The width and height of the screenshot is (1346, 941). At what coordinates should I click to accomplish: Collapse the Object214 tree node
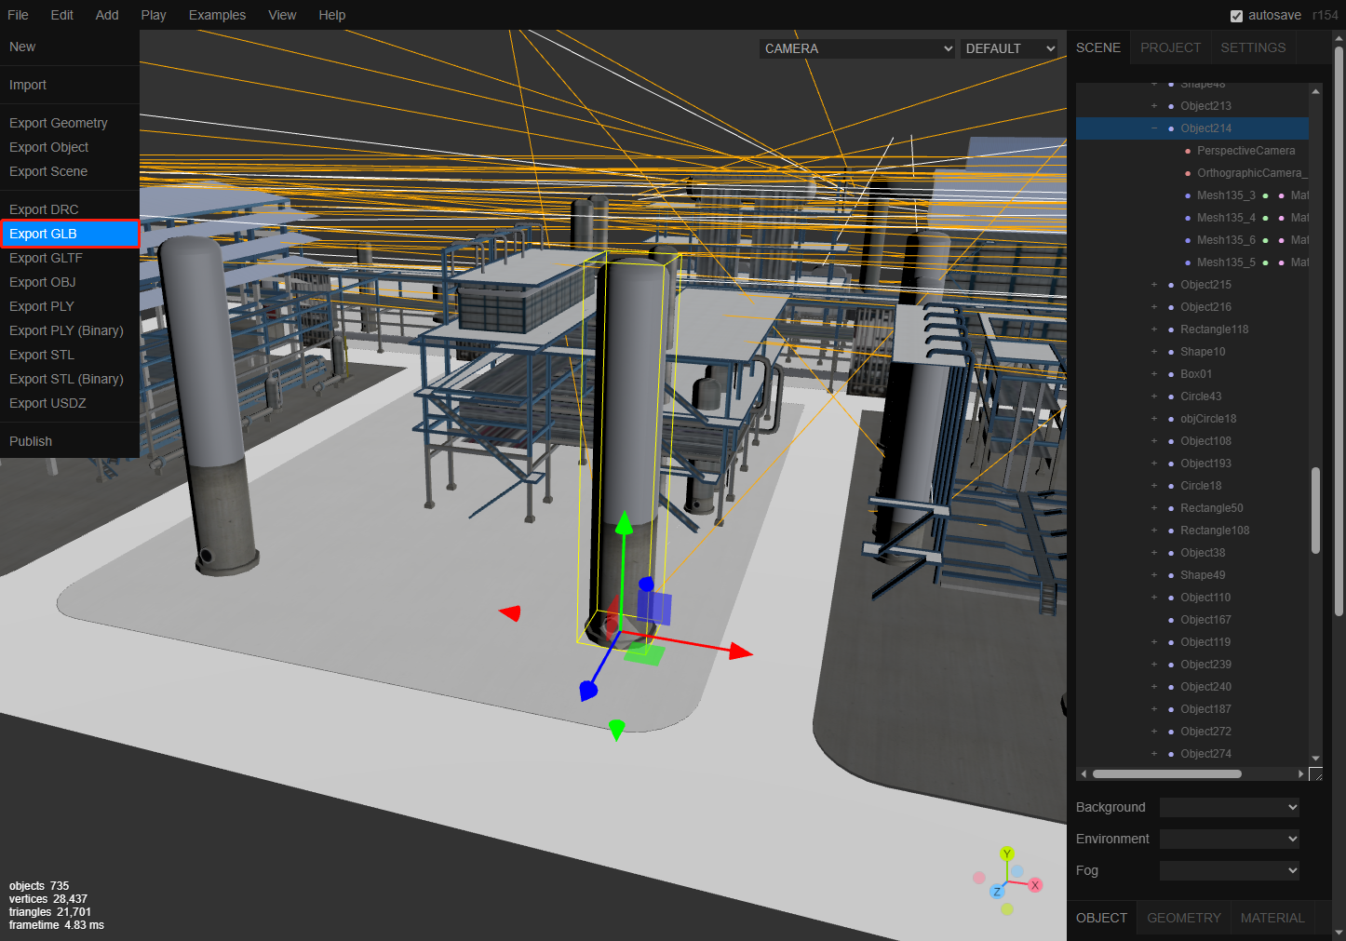(x=1154, y=128)
